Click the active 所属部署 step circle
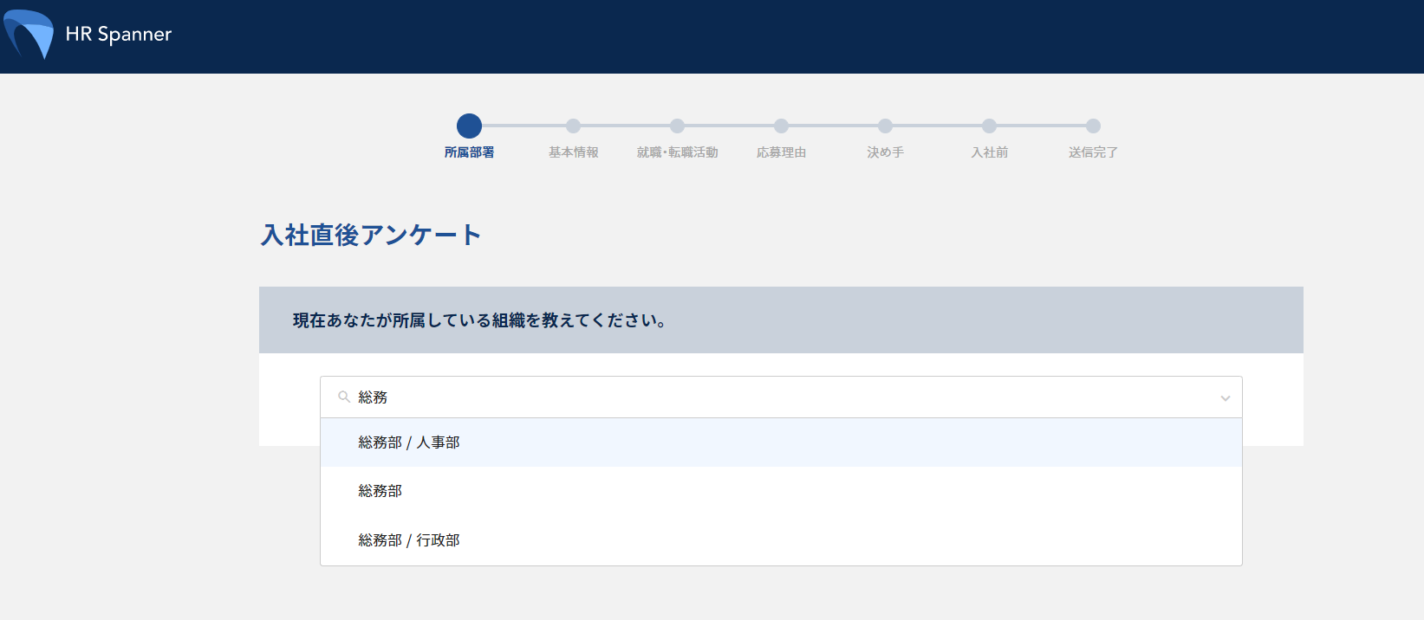 pyautogui.click(x=469, y=126)
